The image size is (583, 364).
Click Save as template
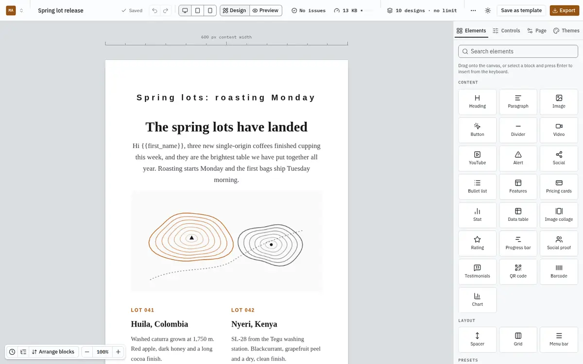[x=521, y=10]
